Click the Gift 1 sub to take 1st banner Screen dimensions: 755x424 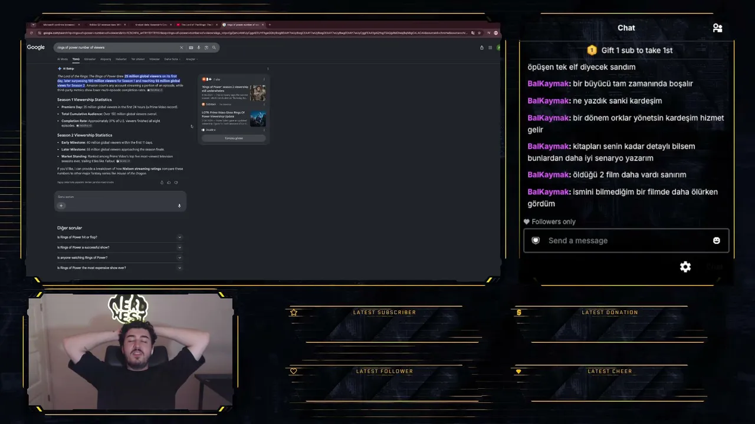click(630, 50)
